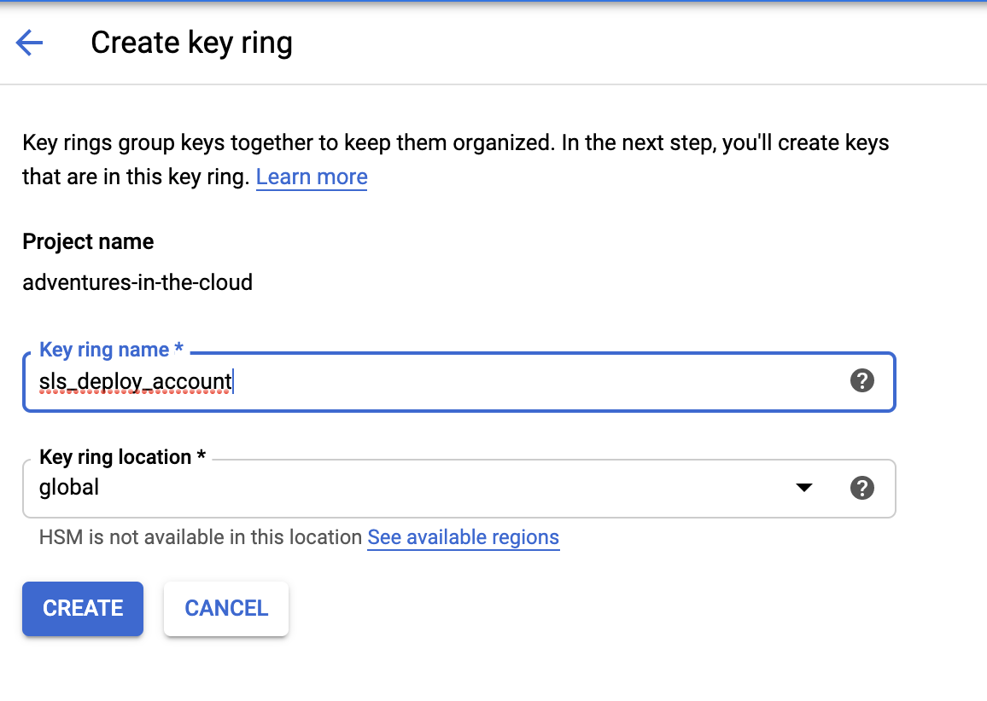987x701 pixels.
Task: Click inside the Key ring name text field
Action: pyautogui.click(x=342, y=381)
